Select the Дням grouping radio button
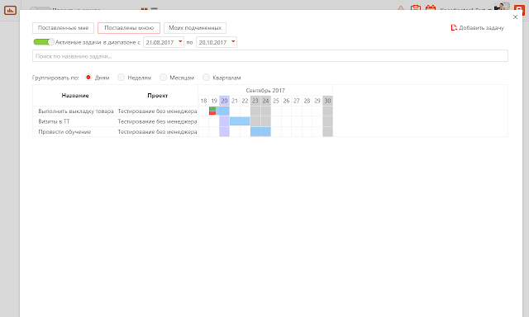 88,78
